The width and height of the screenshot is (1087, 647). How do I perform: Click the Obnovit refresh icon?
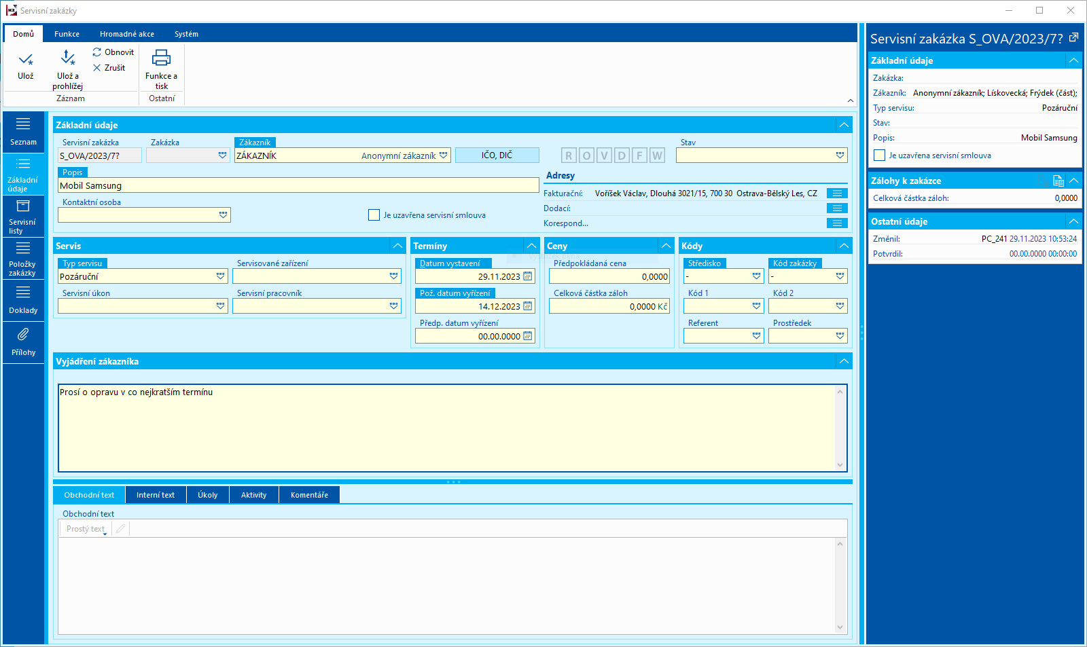(x=97, y=52)
